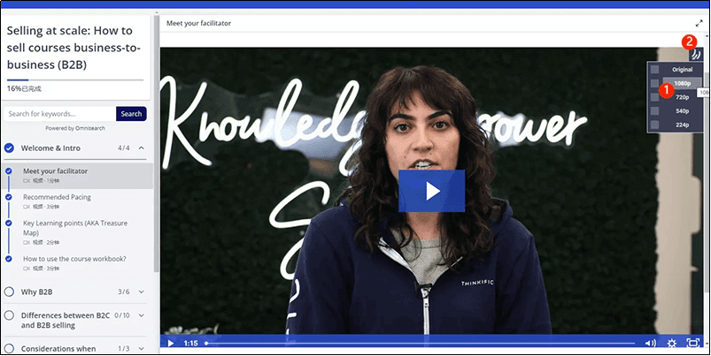Expand Differences between B2C and B2B selling
This screenshot has width=711, height=356.
142,314
